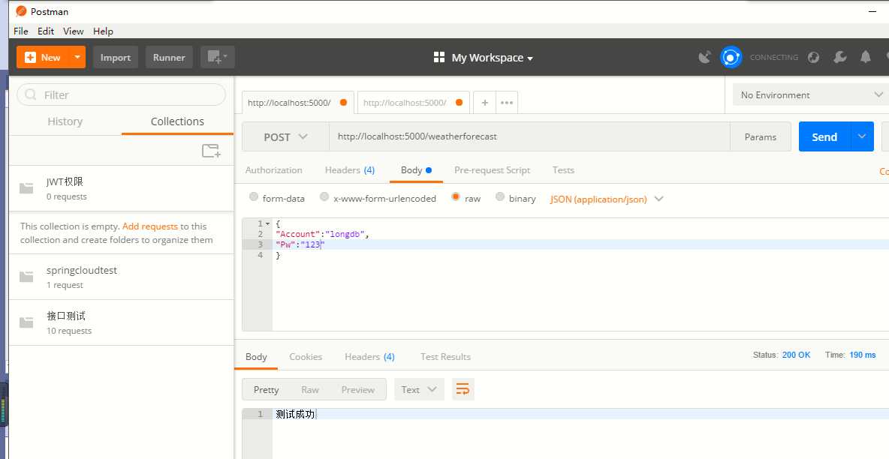The width and height of the screenshot is (889, 459).
Task: Select the x-www-form-urlencoded radio option
Action: pos(324,196)
